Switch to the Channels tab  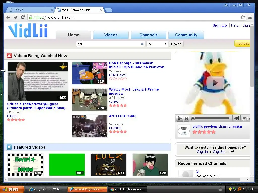click(148, 35)
